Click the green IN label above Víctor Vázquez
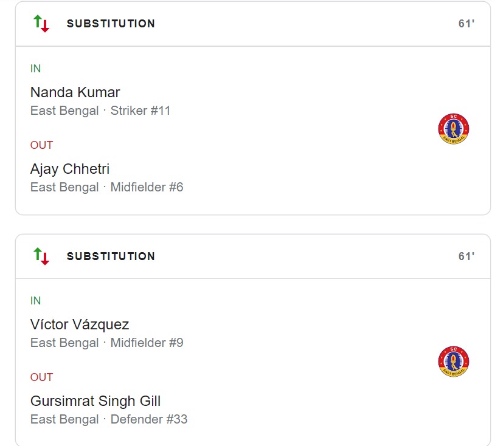495x446 pixels. 36,301
